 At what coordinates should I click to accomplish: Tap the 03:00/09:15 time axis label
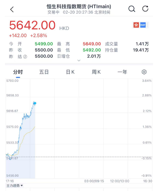click(94, 181)
